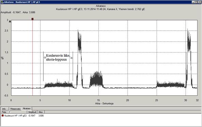Sort by the Piste column header
Image resolution: width=202 pixels, height=127 pixels.
pos(14,112)
